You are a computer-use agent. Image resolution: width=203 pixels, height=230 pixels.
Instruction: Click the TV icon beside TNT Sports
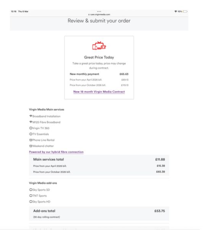click(x=31, y=195)
